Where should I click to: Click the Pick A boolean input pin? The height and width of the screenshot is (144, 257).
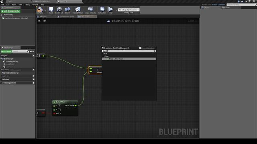[54, 114]
